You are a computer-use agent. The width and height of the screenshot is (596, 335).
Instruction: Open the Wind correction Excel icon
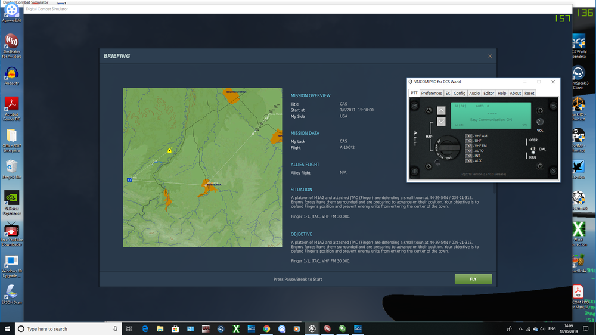(579, 234)
